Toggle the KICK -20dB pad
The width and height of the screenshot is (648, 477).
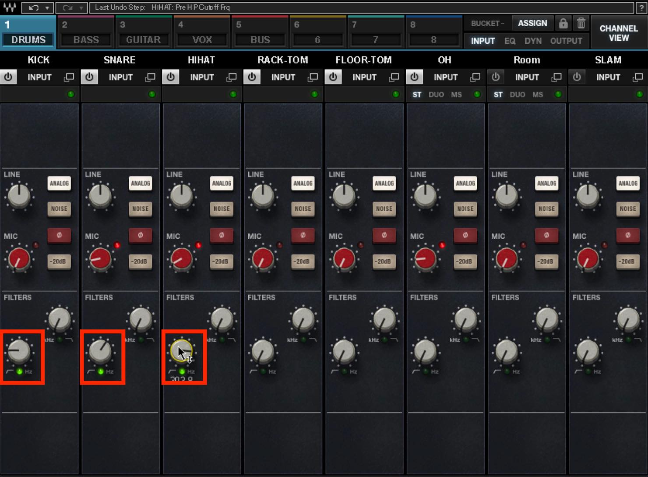click(x=59, y=261)
